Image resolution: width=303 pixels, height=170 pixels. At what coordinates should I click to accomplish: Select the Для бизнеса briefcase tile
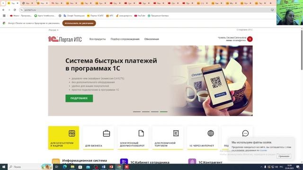pyautogui.click(x=98, y=138)
